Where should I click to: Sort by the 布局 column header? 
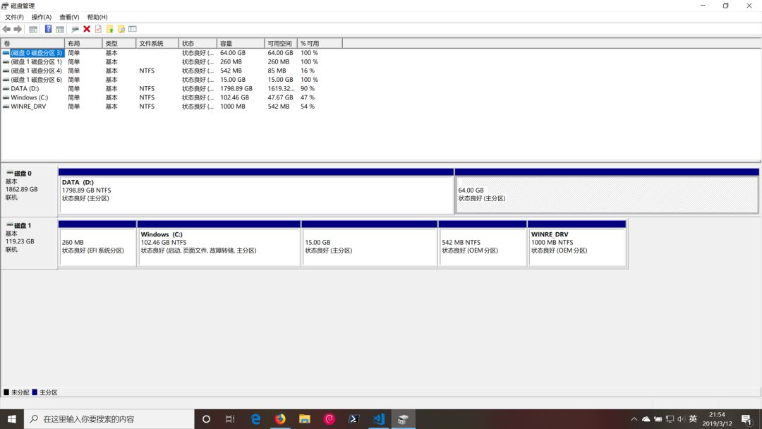(83, 43)
